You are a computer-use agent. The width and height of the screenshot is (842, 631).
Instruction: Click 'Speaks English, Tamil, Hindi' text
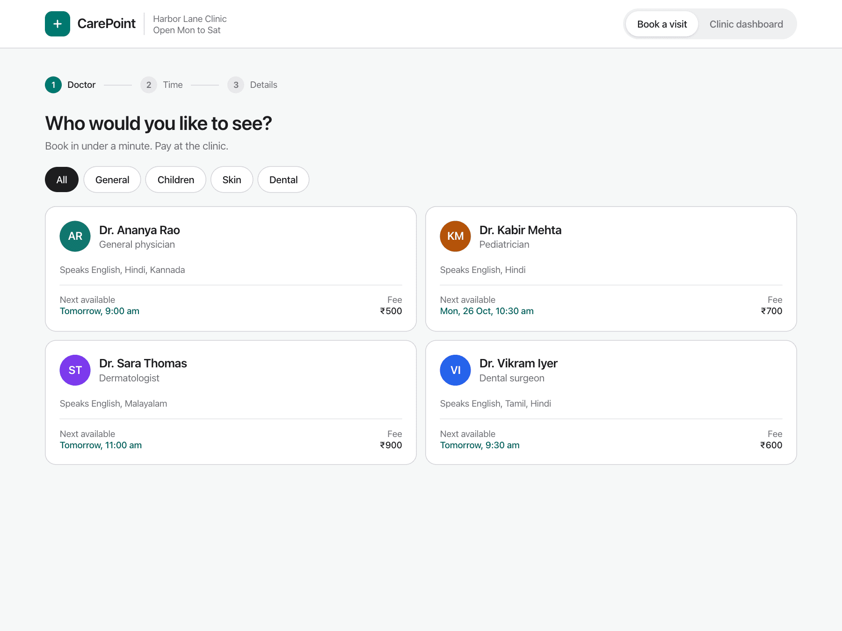[x=495, y=403]
